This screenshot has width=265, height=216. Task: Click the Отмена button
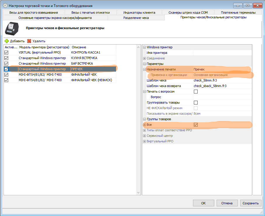(227, 203)
